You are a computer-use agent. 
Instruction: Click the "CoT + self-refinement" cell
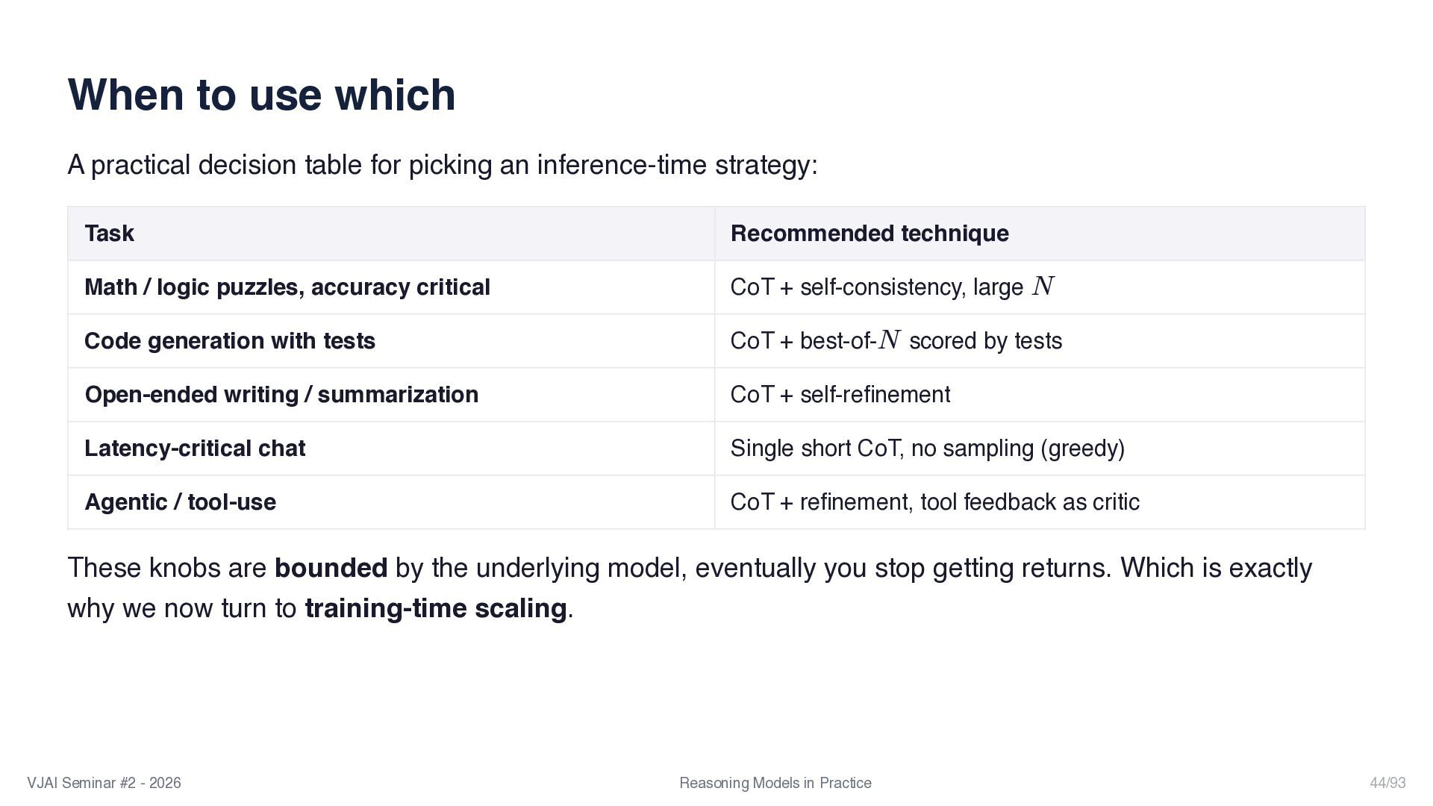(840, 395)
